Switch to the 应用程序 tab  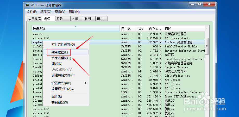click(x=35, y=19)
